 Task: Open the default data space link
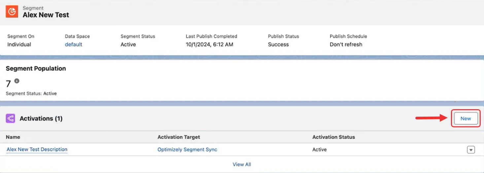pos(74,44)
